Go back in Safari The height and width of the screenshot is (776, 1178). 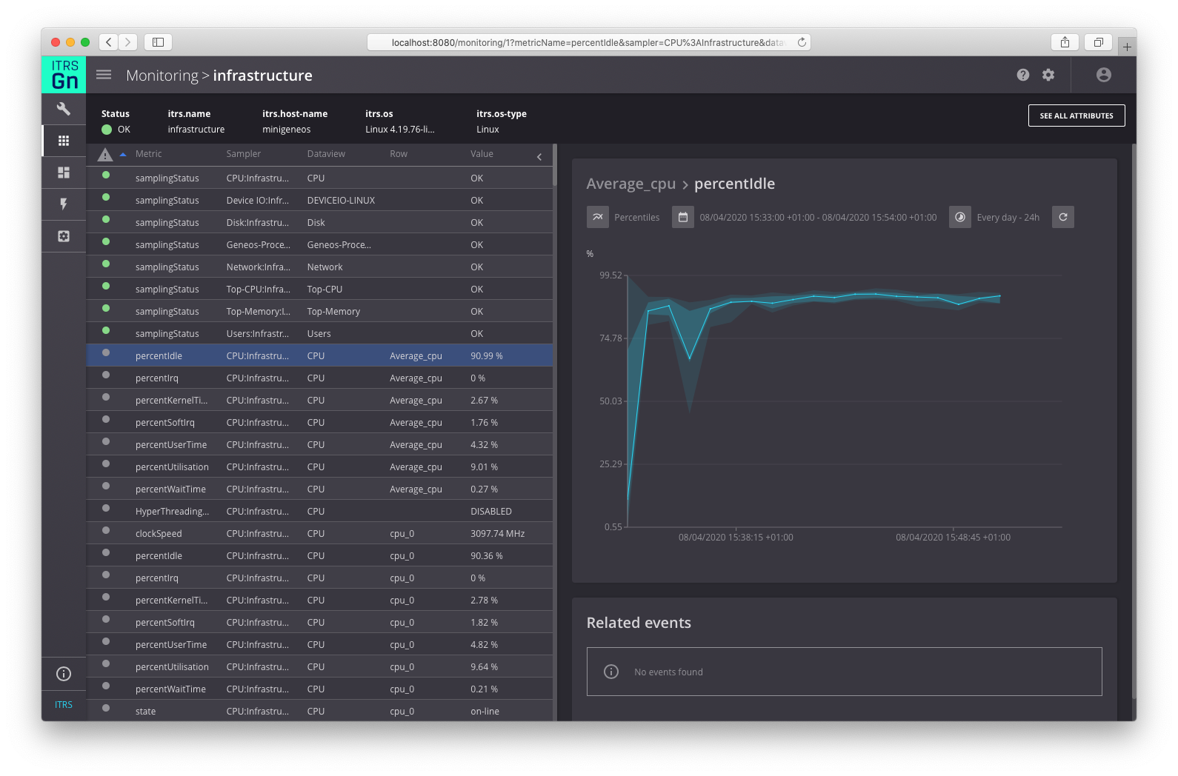pyautogui.click(x=109, y=42)
